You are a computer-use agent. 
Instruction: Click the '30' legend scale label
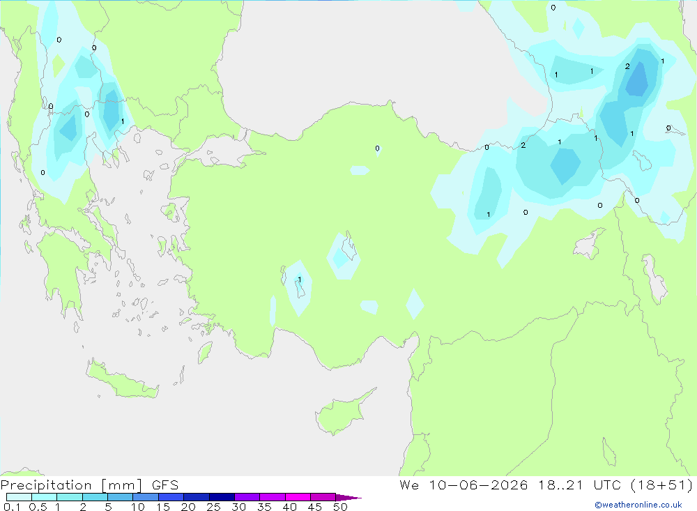238,507
